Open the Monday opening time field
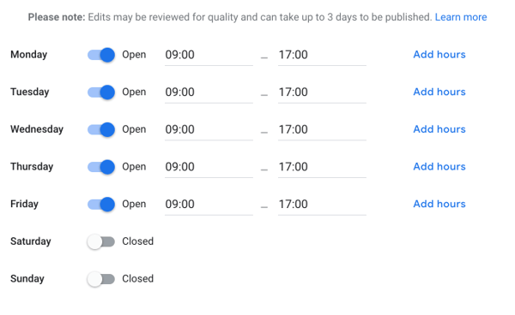Image resolution: width=515 pixels, height=315 pixels. [209, 55]
